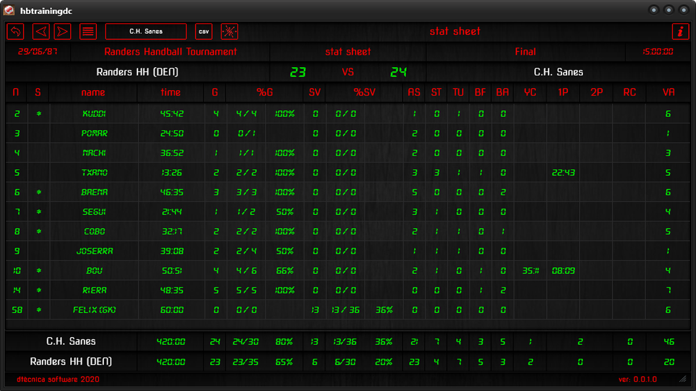Select player BOU name
Screen dimensions: 696x391
[95, 271]
